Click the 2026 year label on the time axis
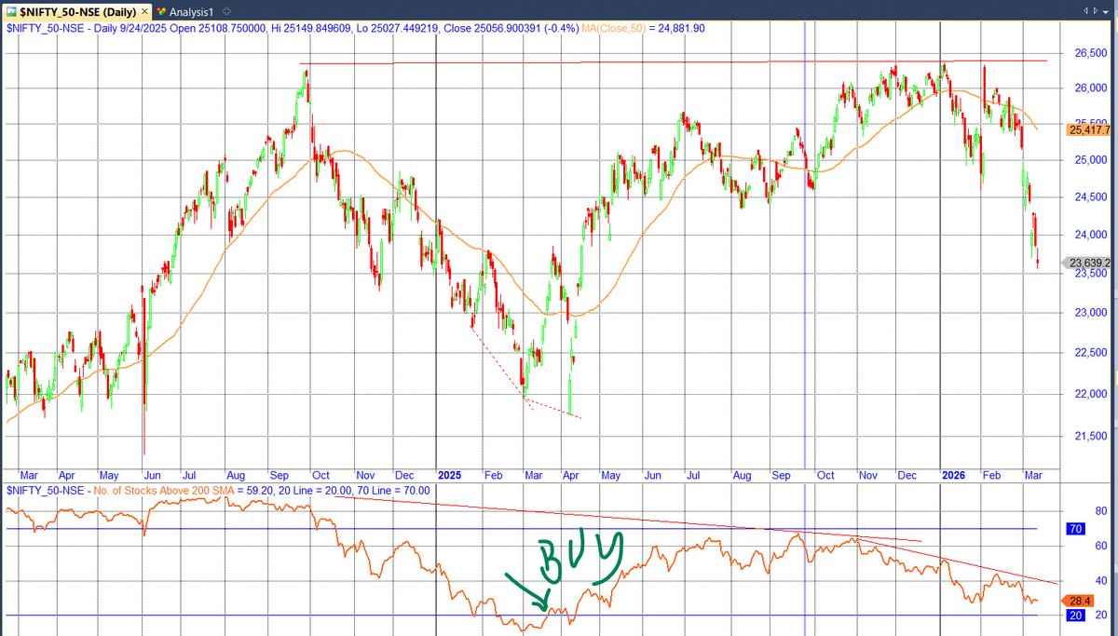Screen dimensions: 1118x636 coord(951,474)
